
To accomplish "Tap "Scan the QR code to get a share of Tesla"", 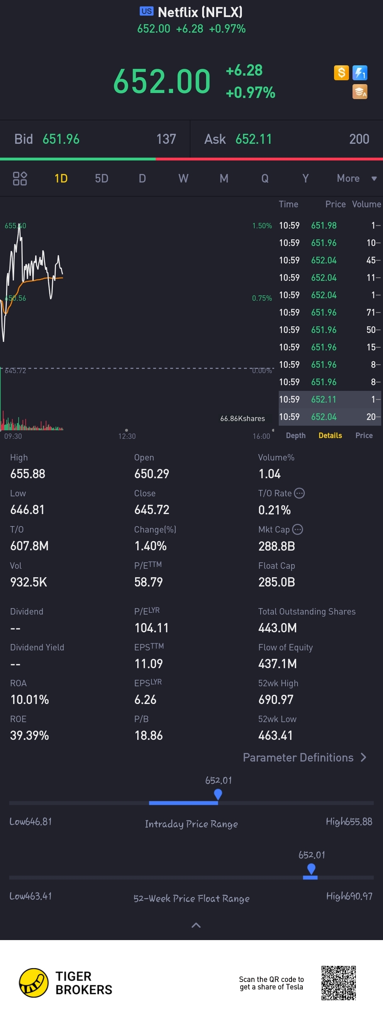I will pos(271,983).
